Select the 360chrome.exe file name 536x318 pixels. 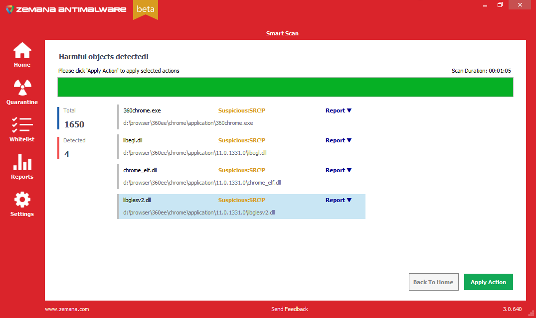(142, 110)
